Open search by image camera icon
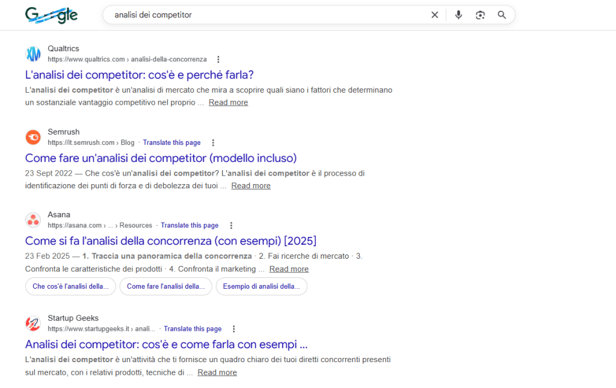 point(480,15)
